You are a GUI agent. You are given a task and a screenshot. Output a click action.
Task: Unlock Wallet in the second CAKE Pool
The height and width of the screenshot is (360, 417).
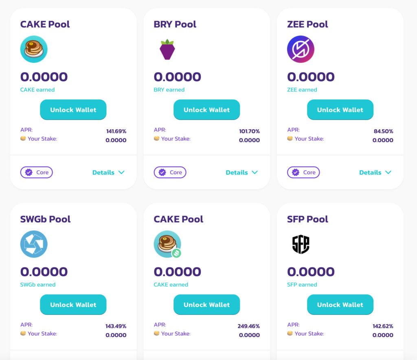point(206,305)
